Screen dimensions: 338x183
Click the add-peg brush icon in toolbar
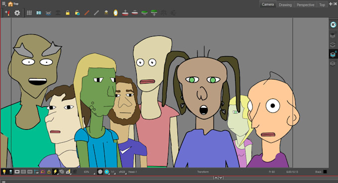click(7, 13)
